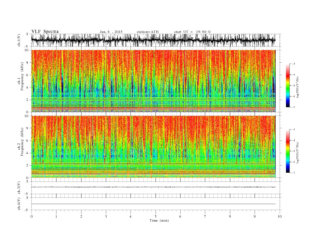Click the ch.1 spectrogram color scale bar
This screenshot has height=243, width=315.
tap(288, 86)
